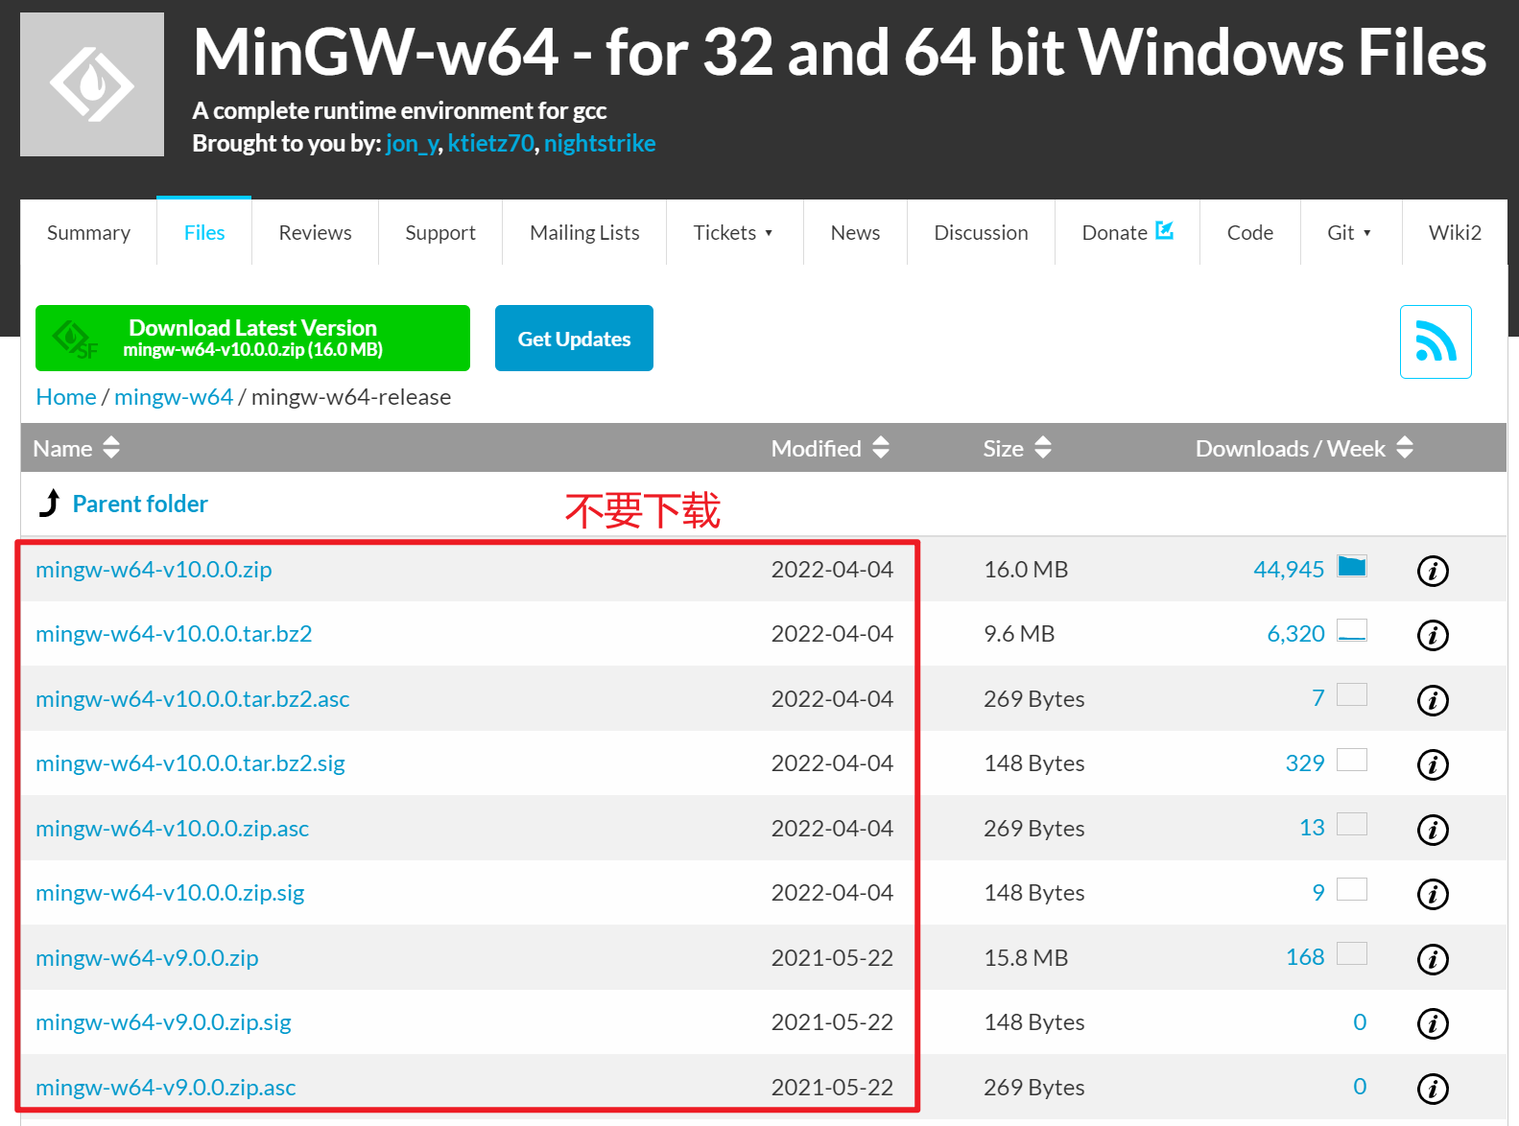The width and height of the screenshot is (1519, 1126).
Task: Expand the Git dropdown menu
Action: [x=1351, y=232]
